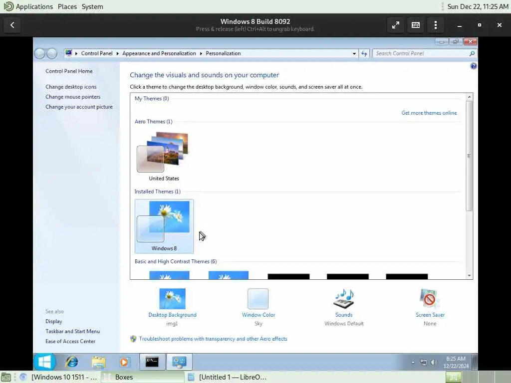511x383 pixels.
Task: Switch to Boxes task in host panel
Action: click(x=143, y=377)
